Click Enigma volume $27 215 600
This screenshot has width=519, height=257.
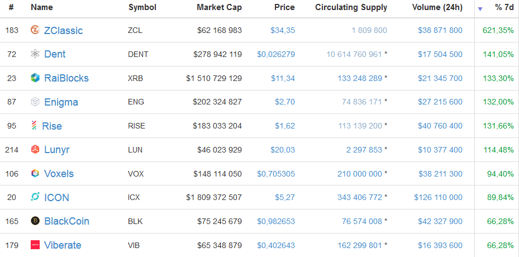440,102
